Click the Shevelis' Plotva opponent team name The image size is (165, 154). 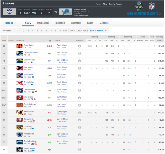pos(80,9)
